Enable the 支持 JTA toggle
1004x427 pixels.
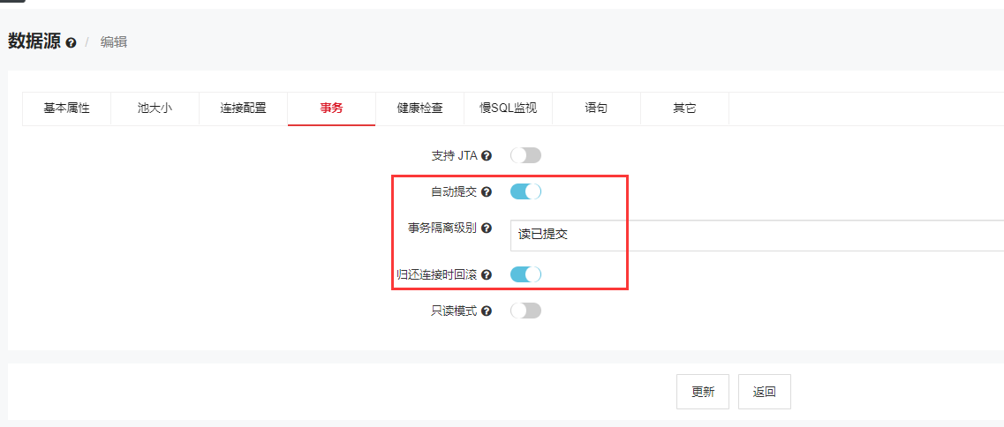525,155
